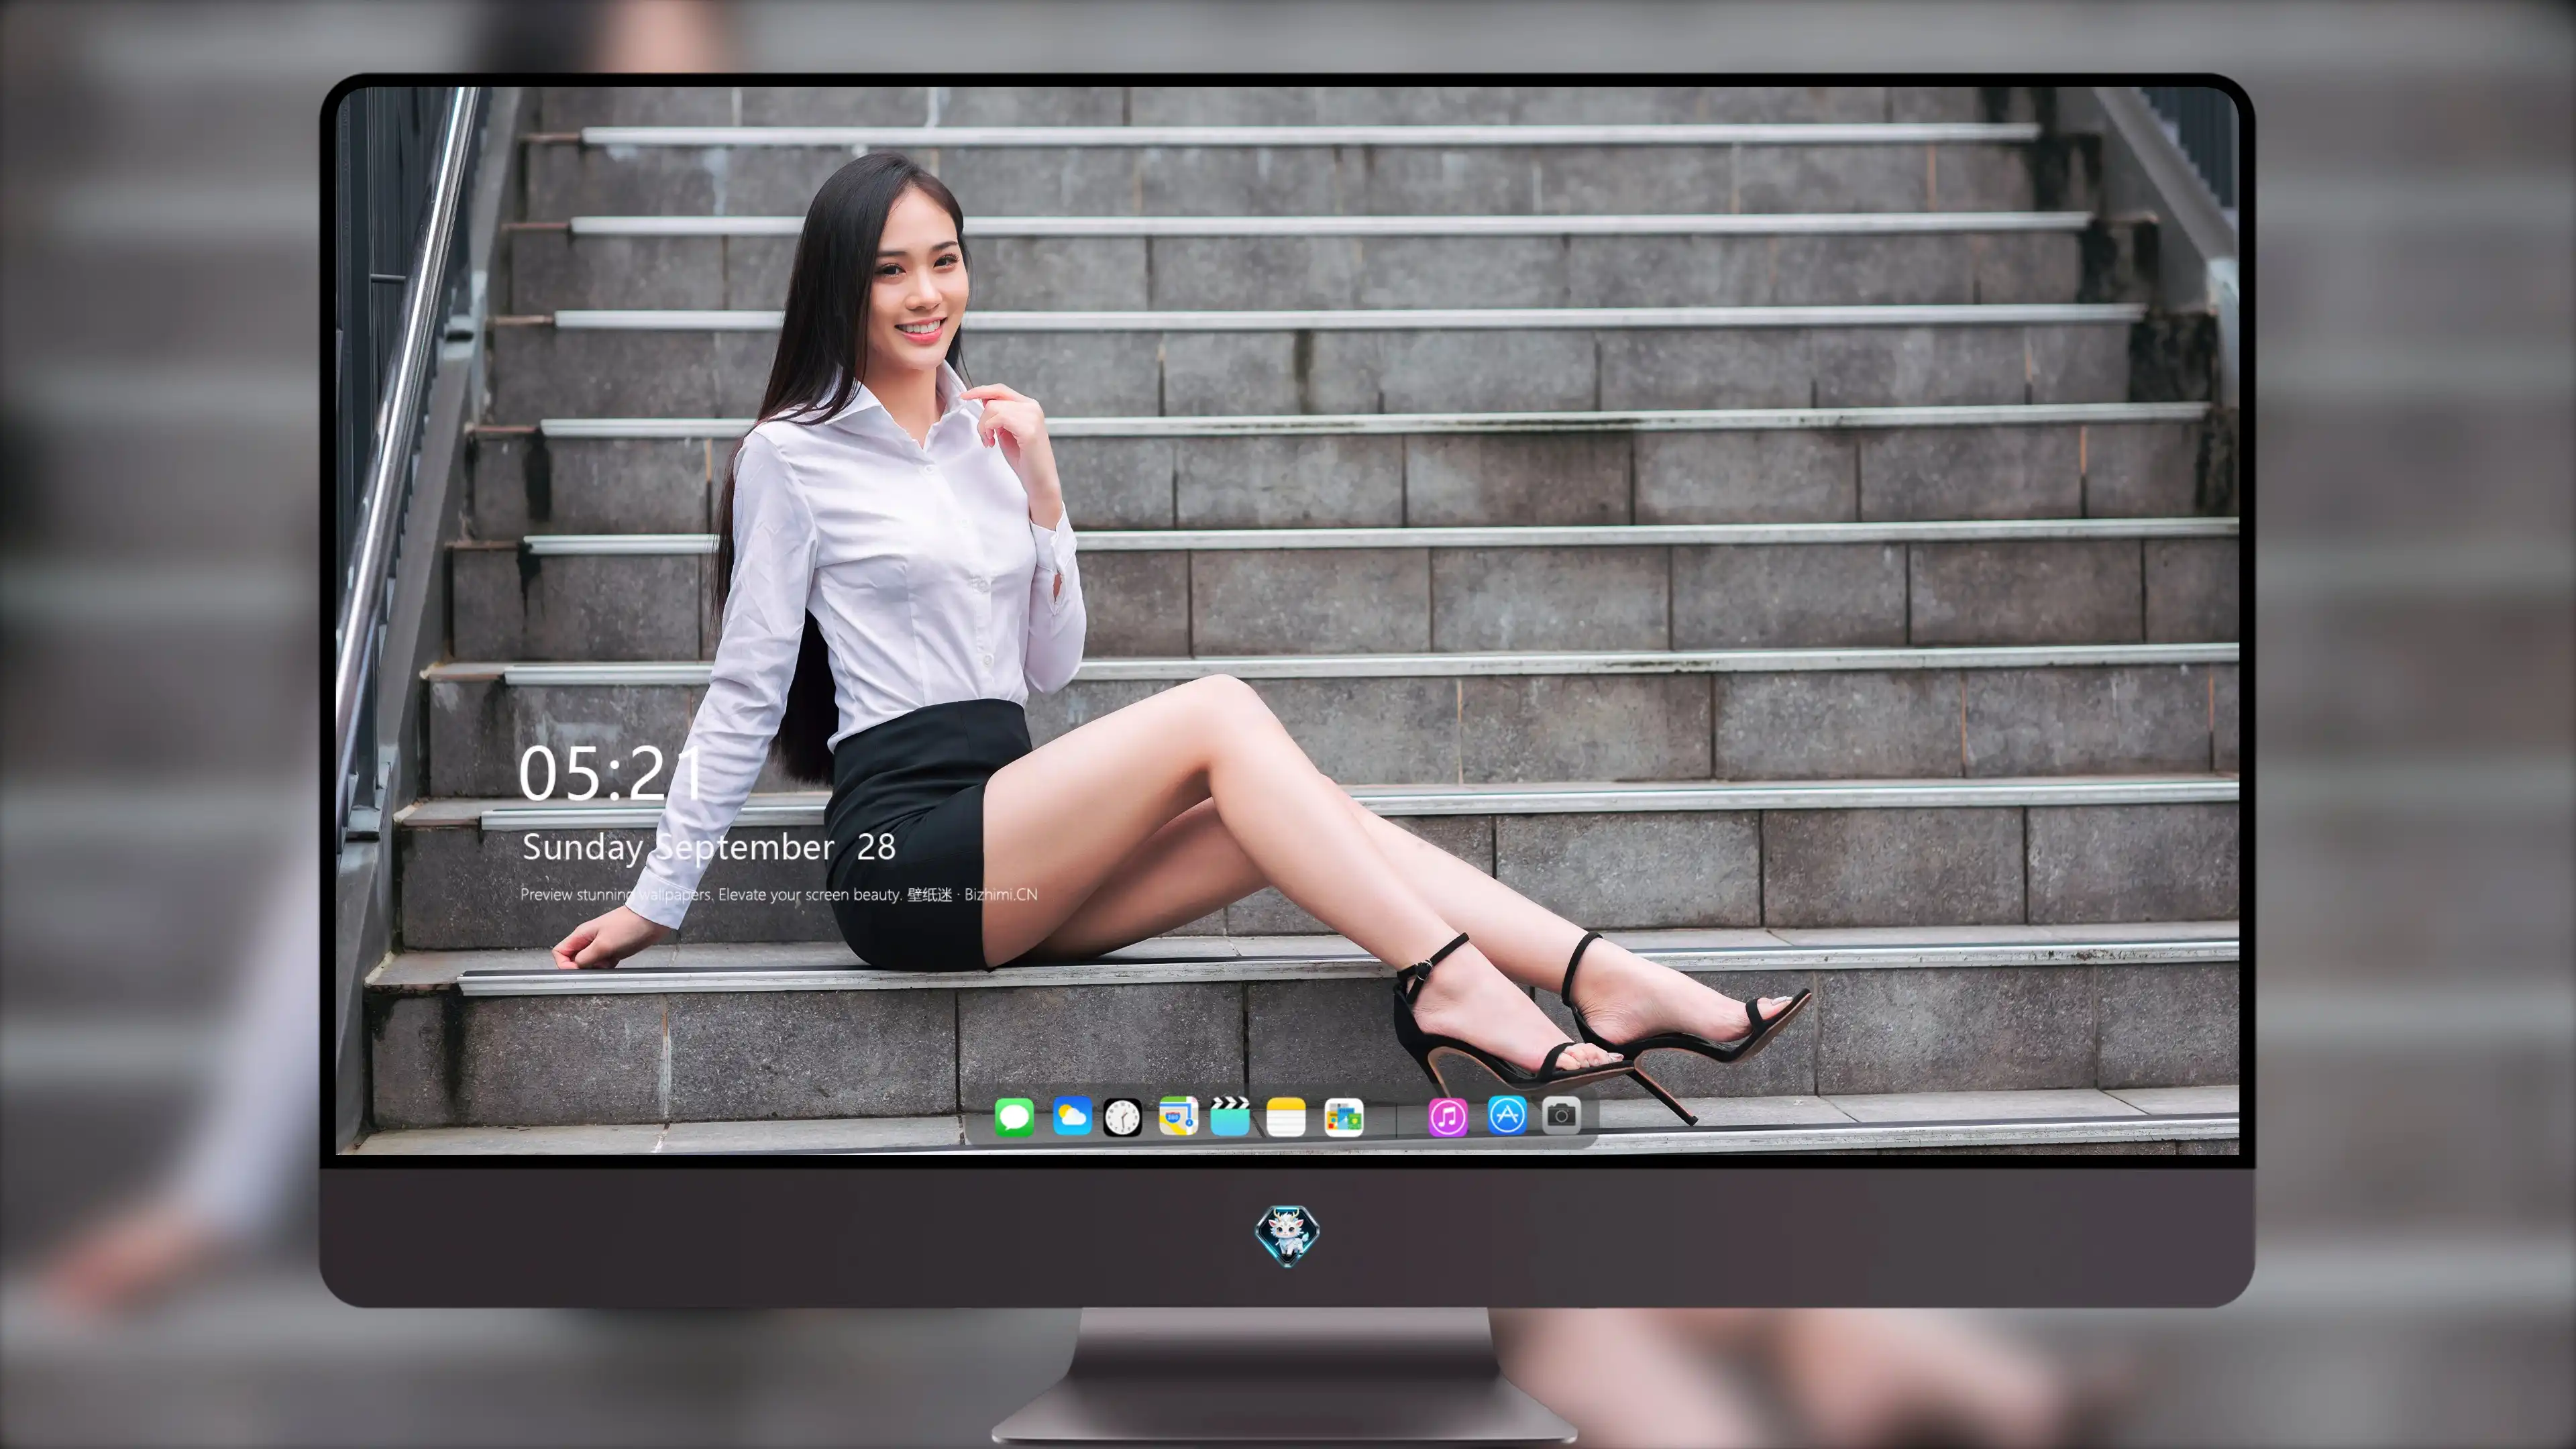Viewport: 2576px width, 1449px height.
Task: Open the gray Camera app
Action: [x=1561, y=1116]
